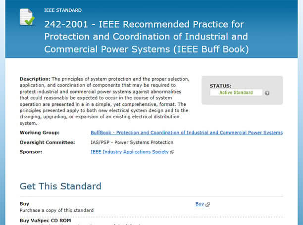Click the 242-2001 standard title heading
This screenshot has width=303, height=225.
[x=147, y=37]
